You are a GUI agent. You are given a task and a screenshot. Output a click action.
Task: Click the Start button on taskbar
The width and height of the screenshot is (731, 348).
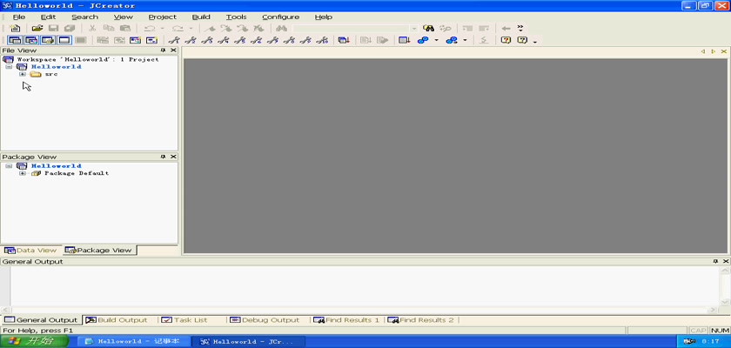(35, 342)
